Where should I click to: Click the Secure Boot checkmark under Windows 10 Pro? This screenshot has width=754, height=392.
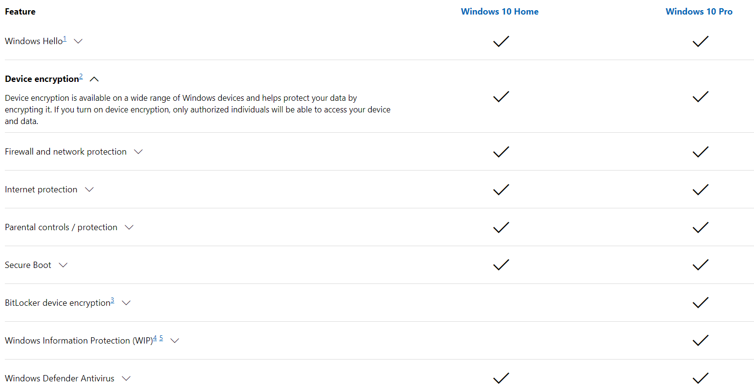tap(700, 265)
